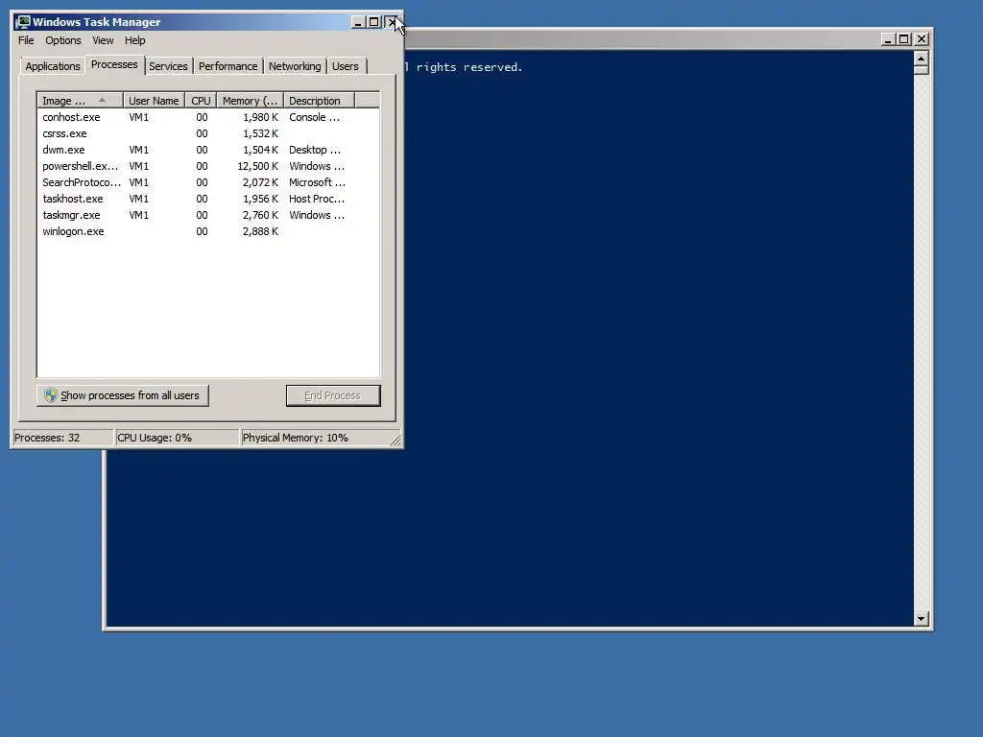The height and width of the screenshot is (737, 983).
Task: Click the PowerShell vertical scrollbar track
Action: (921, 343)
